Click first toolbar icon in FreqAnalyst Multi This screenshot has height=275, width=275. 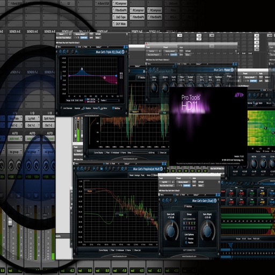click(x=78, y=169)
